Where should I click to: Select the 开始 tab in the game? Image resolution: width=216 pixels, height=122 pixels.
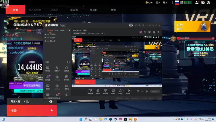[x=15, y=10]
